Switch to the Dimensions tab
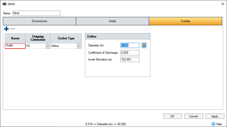Image resolution: width=227 pixels, height=127 pixels. tap(39, 21)
